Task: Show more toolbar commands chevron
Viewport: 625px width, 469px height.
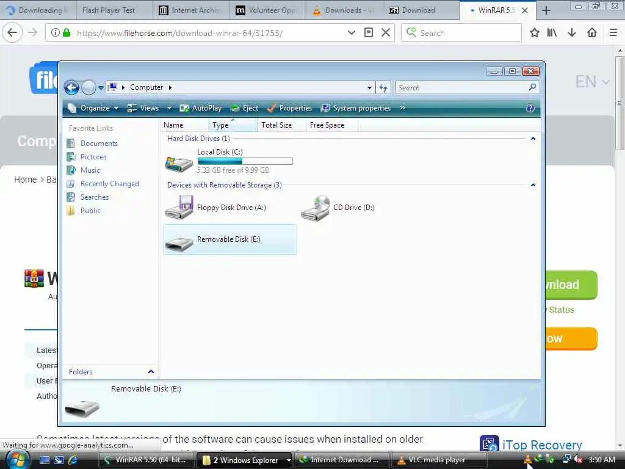Action: pyautogui.click(x=403, y=108)
